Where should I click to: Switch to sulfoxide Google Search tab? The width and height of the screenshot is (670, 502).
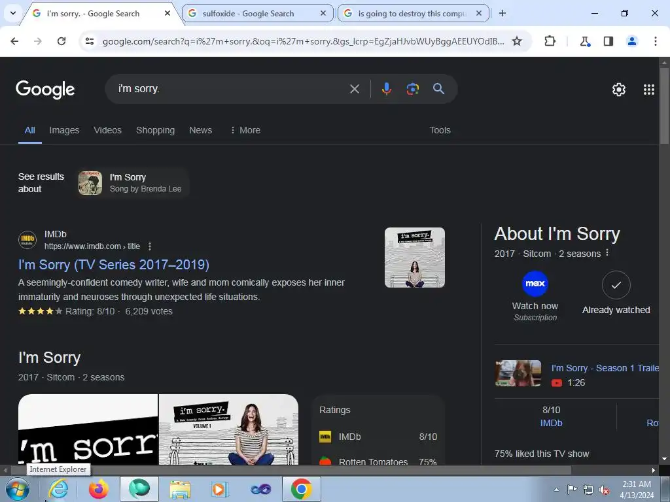(x=257, y=13)
